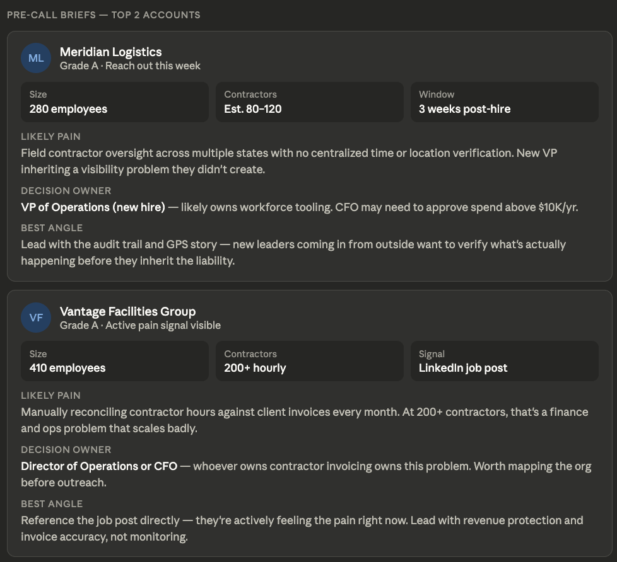Select the 410 employees size tile
The height and width of the screenshot is (562, 617).
pos(115,361)
